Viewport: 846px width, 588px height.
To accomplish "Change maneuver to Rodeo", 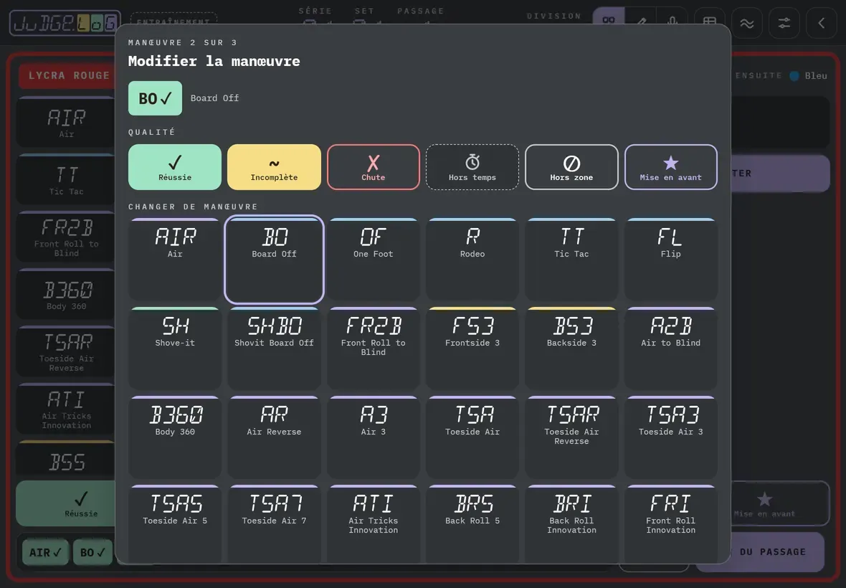I will 472,260.
